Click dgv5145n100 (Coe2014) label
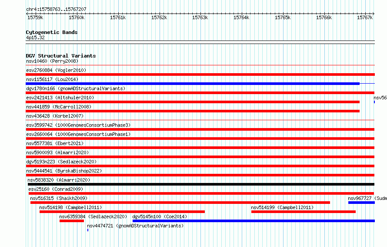This screenshot has width=387, height=247. pyautogui.click(x=160, y=217)
